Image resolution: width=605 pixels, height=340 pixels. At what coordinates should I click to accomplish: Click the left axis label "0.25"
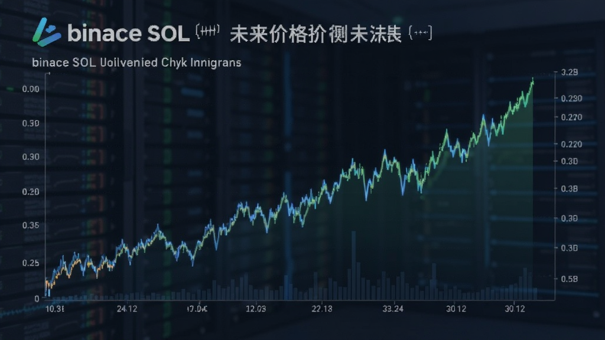pyautogui.click(x=31, y=263)
